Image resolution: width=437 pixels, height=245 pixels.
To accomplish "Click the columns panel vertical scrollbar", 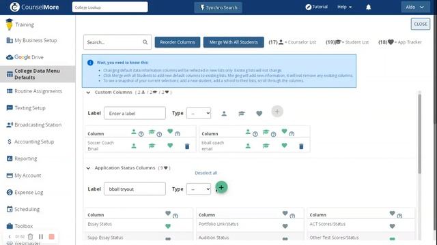I will (419, 134).
